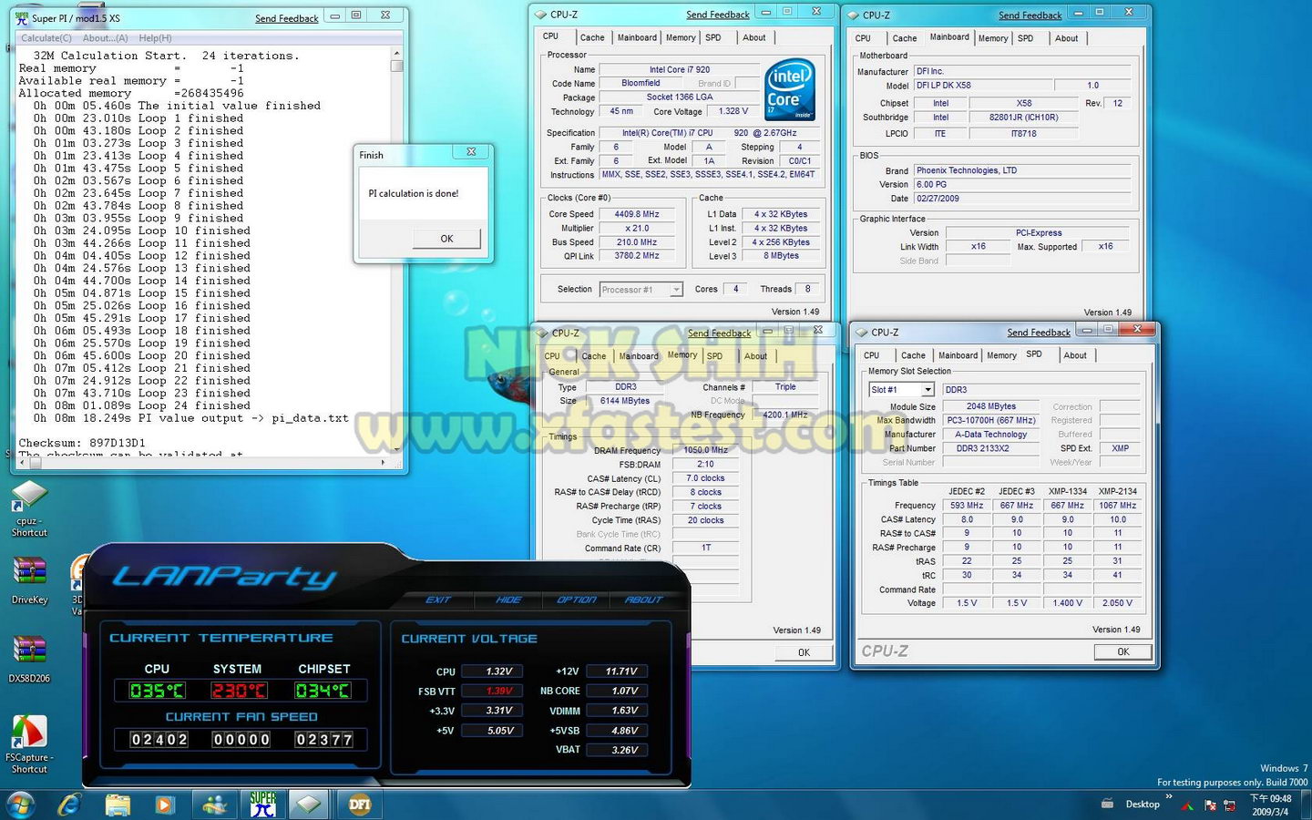Click the OPTION button in LANParty panel

pyautogui.click(x=576, y=600)
